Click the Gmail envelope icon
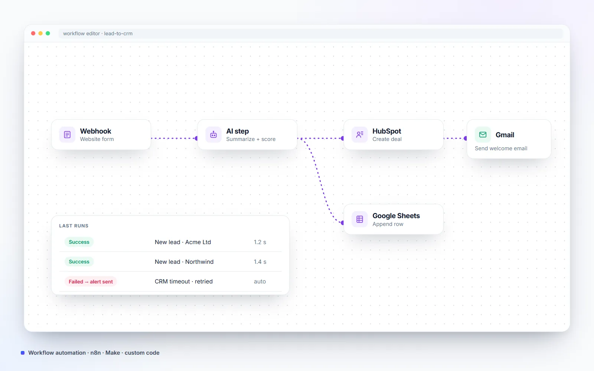Screen dimensions: 594x371 point(483,135)
